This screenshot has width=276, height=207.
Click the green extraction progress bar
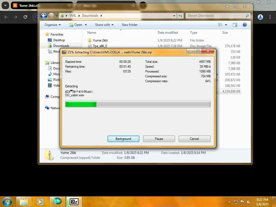point(138,104)
